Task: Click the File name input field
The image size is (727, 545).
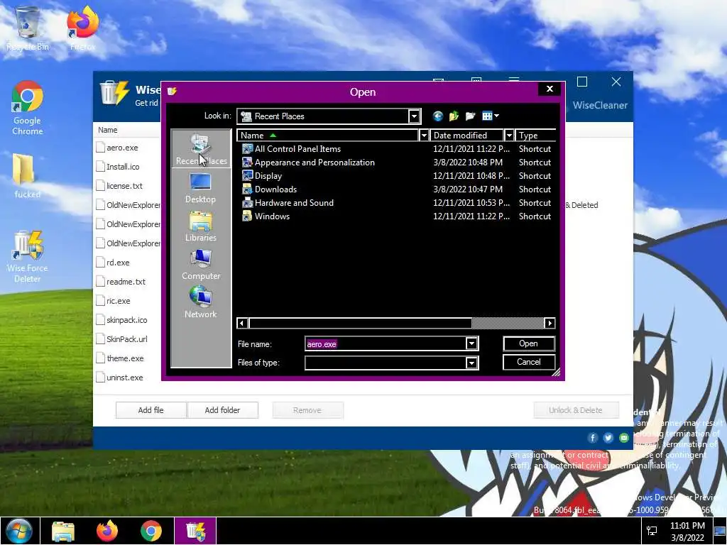Action: coord(386,344)
